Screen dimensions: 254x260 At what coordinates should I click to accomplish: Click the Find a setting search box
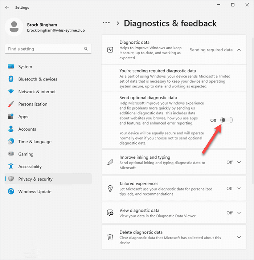click(x=48, y=49)
